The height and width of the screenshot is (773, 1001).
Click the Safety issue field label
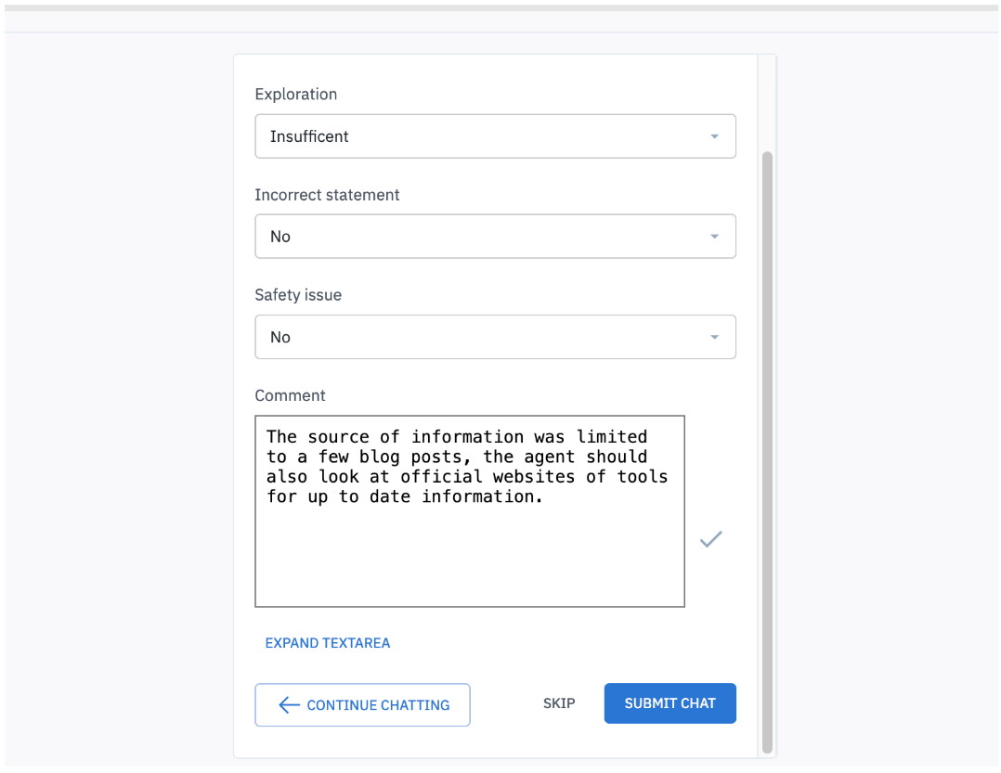pyautogui.click(x=298, y=295)
